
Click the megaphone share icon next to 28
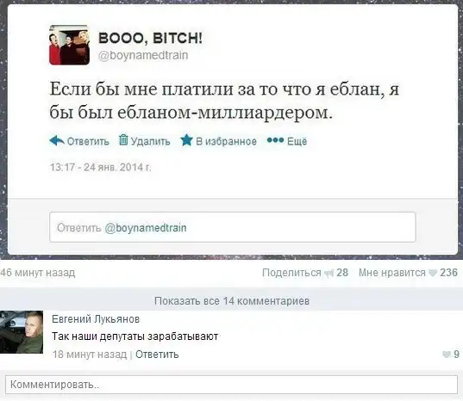tap(328, 274)
